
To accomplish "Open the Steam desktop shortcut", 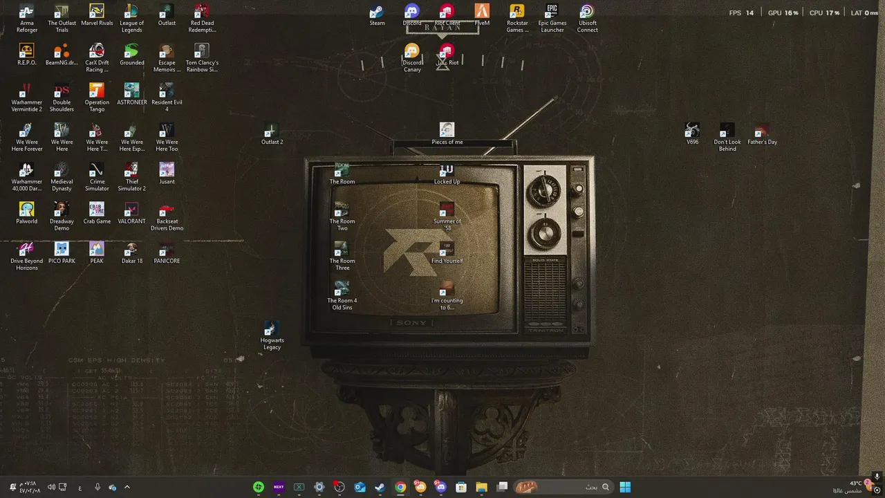I will [377, 15].
